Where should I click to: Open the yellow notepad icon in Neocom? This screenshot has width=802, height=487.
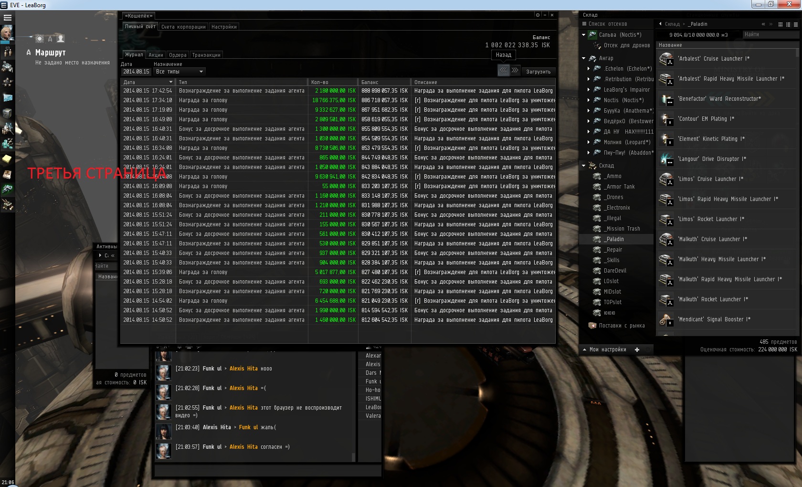pos(7,159)
